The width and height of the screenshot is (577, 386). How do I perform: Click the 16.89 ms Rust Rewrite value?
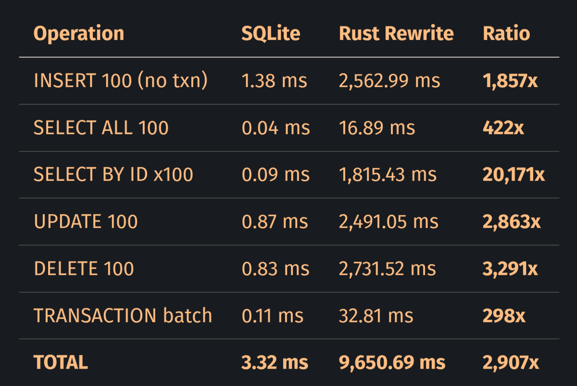click(x=376, y=128)
